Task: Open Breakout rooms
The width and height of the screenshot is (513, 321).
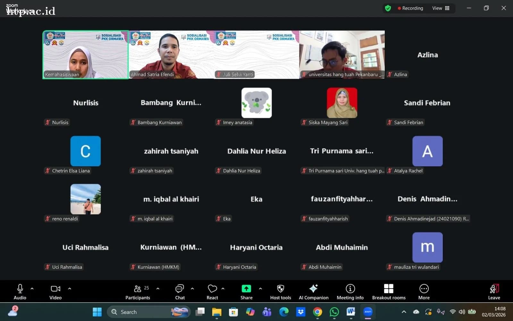Action: point(389,292)
